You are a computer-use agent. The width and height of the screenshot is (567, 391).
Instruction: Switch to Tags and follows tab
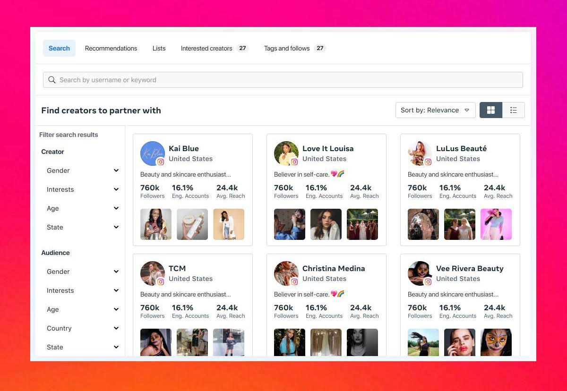[x=295, y=48]
